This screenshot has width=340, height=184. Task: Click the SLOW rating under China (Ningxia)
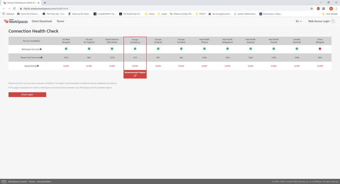click(x=320, y=66)
